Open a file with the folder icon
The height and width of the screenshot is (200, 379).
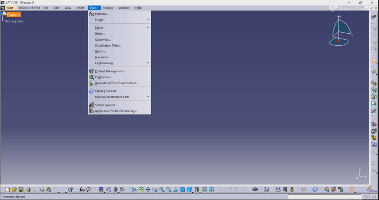tap(14, 190)
